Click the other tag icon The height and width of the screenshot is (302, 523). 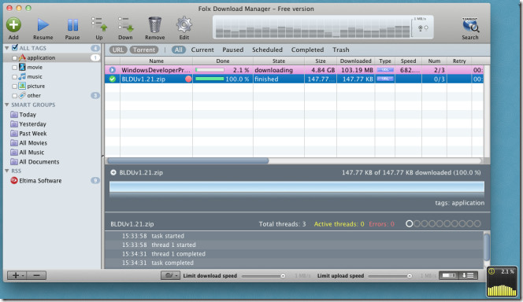(x=22, y=96)
